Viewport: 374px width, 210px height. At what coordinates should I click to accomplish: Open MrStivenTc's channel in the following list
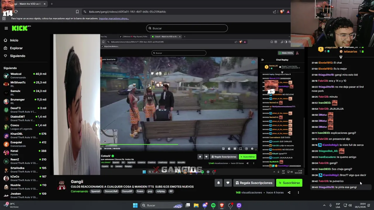tap(25, 84)
